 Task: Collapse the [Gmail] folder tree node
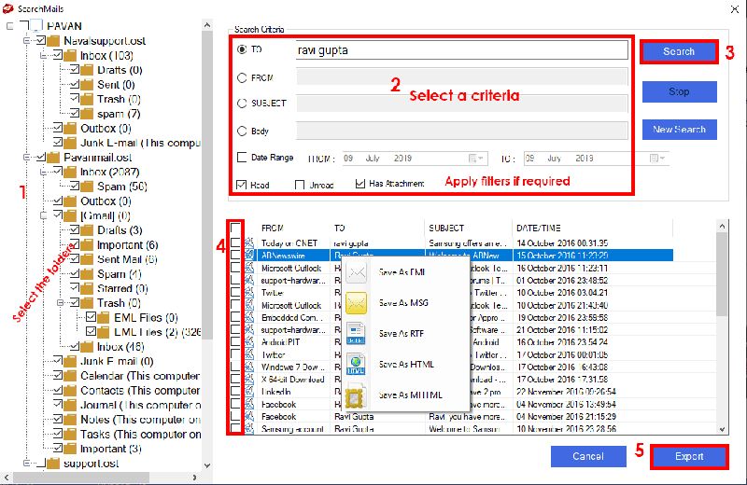coord(43,215)
